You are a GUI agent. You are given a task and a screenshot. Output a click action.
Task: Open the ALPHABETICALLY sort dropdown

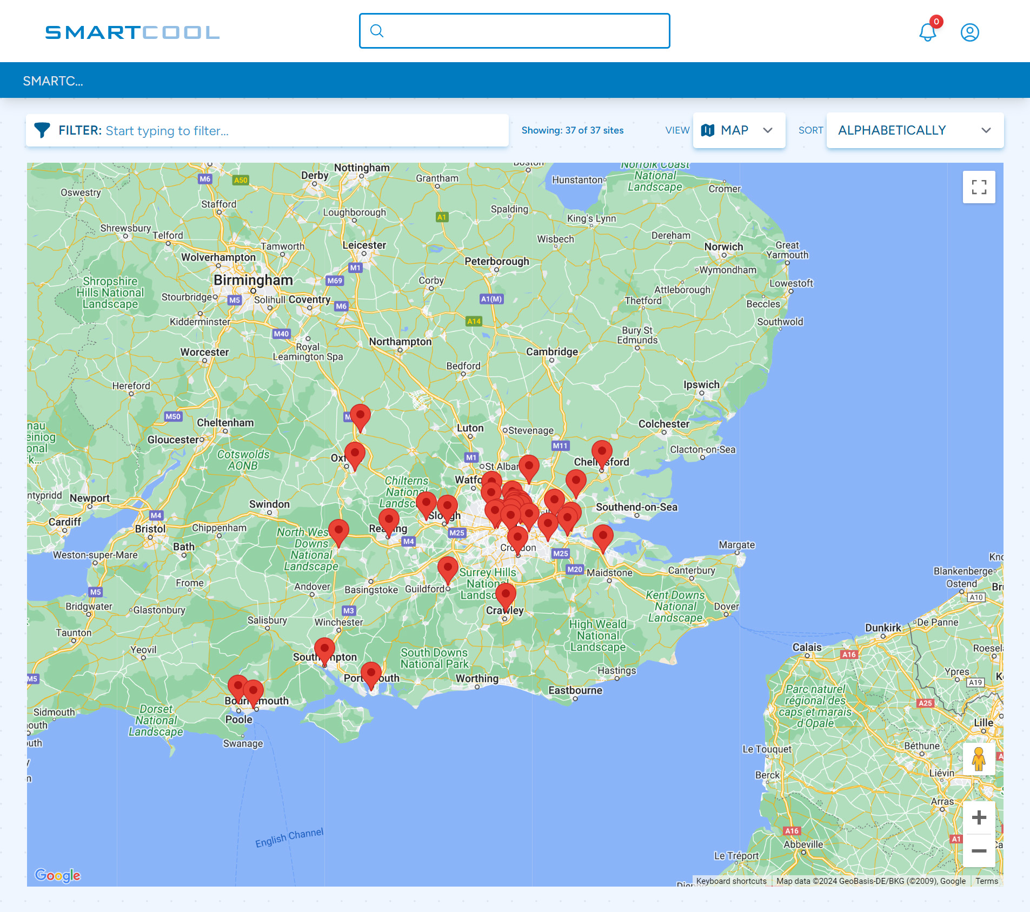915,130
